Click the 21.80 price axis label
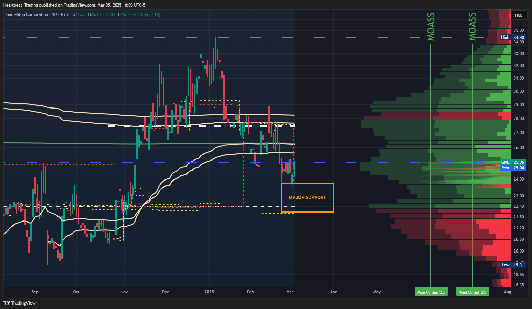 click(519, 217)
